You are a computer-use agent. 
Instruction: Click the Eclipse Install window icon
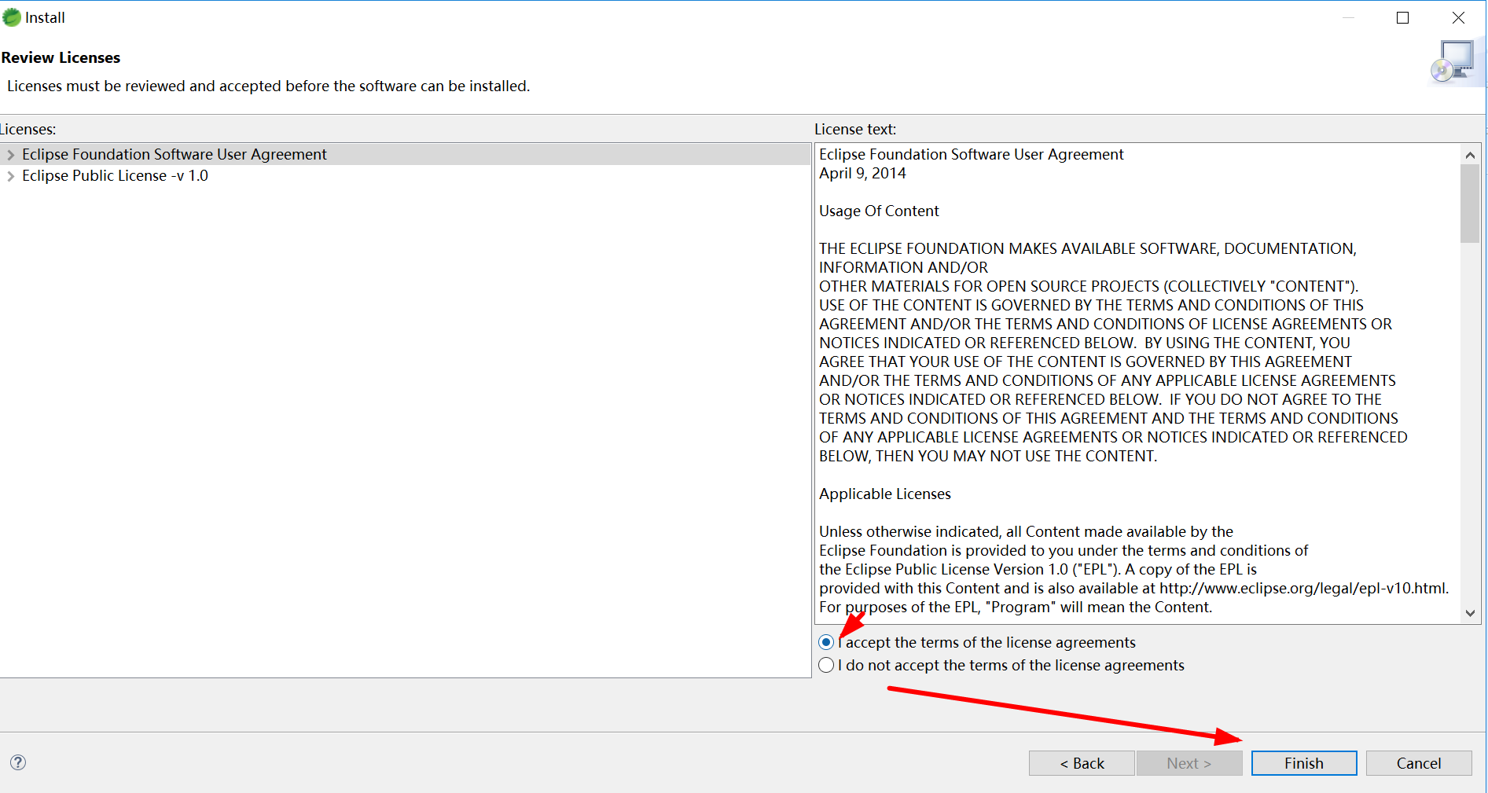tap(12, 17)
